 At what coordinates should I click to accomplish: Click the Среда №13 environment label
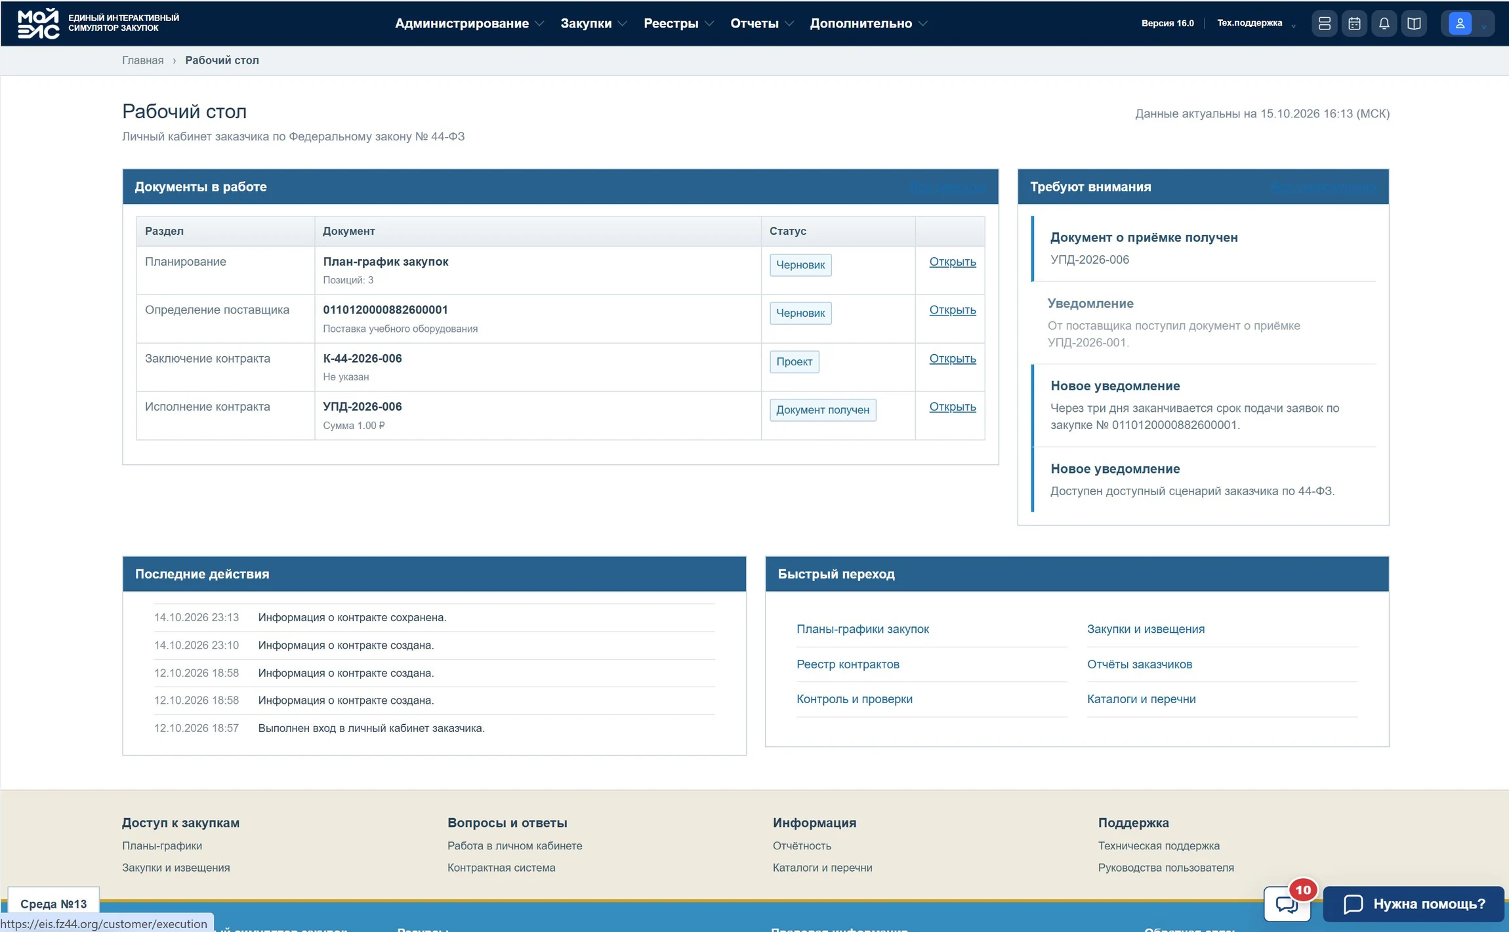click(53, 904)
